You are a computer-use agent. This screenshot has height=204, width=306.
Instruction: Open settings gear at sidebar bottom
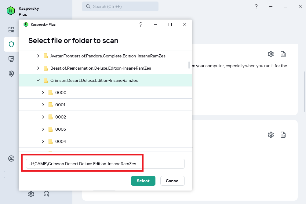click(31, 194)
